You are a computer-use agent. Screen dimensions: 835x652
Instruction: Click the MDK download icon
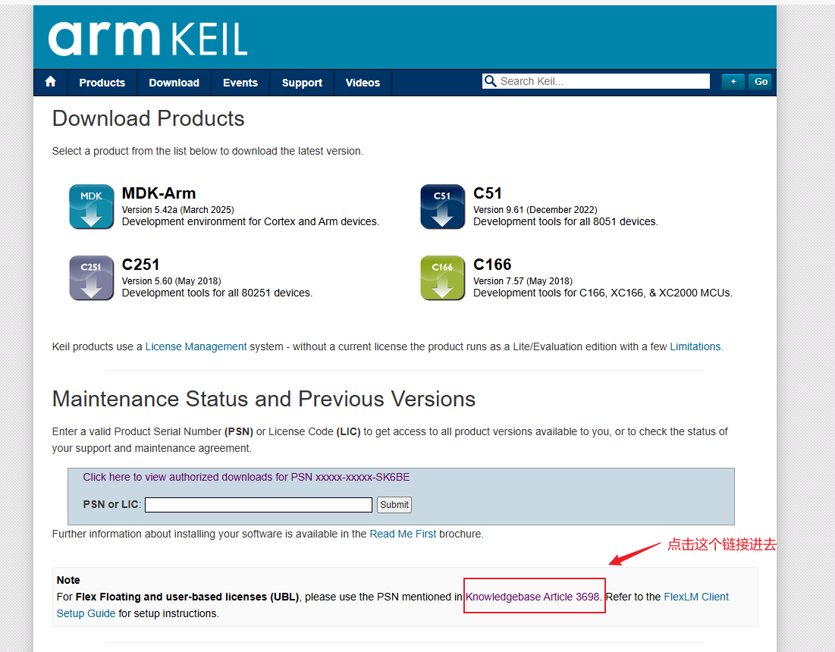click(x=91, y=206)
